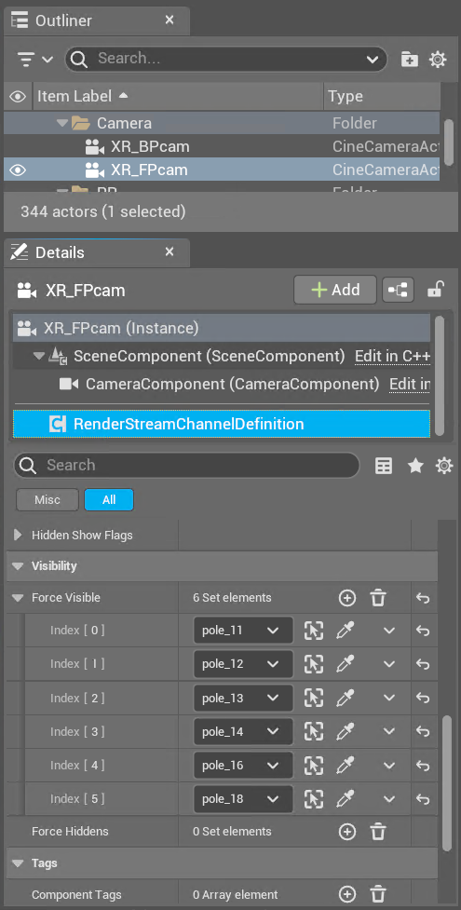Create new folder in Outliner
Image resolution: width=461 pixels, height=910 pixels.
410,59
